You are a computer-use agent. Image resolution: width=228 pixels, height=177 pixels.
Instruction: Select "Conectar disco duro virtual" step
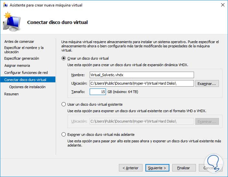point(25,80)
